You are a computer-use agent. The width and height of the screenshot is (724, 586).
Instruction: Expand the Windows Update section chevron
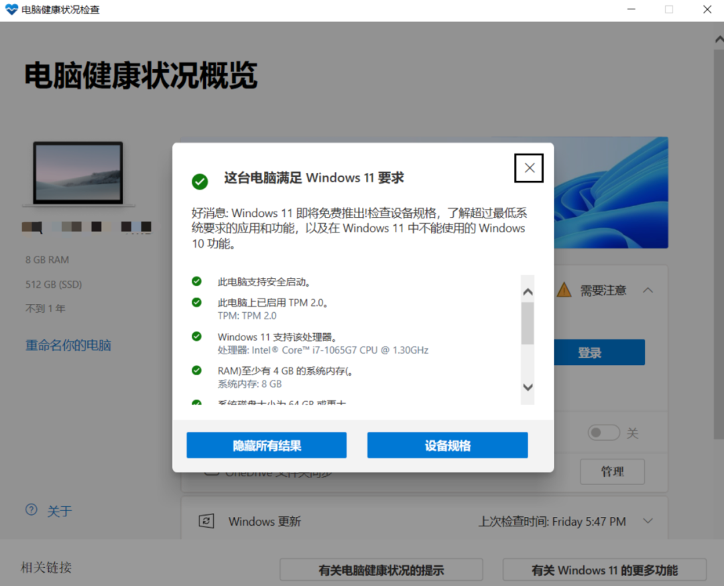tap(648, 521)
